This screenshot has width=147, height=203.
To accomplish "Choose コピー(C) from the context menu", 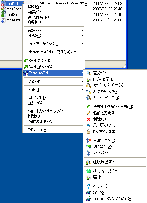I will 54,103.
